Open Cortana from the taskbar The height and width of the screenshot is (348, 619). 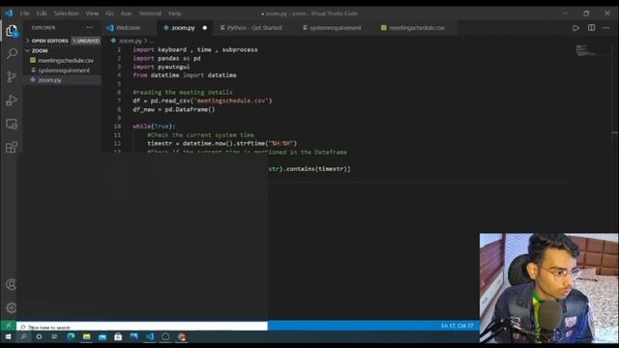pos(39,337)
